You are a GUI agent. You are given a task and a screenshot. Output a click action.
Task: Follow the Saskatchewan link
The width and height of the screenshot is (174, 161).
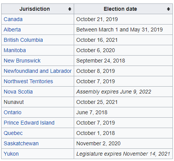[21, 143]
